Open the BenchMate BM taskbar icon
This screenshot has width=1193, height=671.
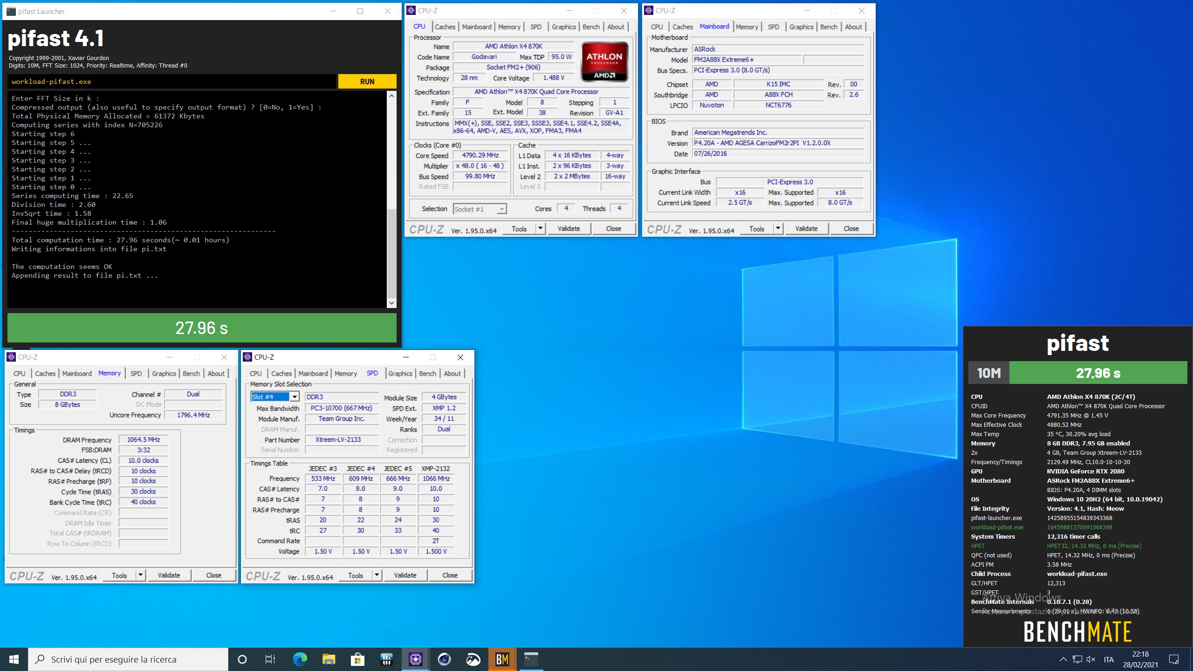[502, 659]
